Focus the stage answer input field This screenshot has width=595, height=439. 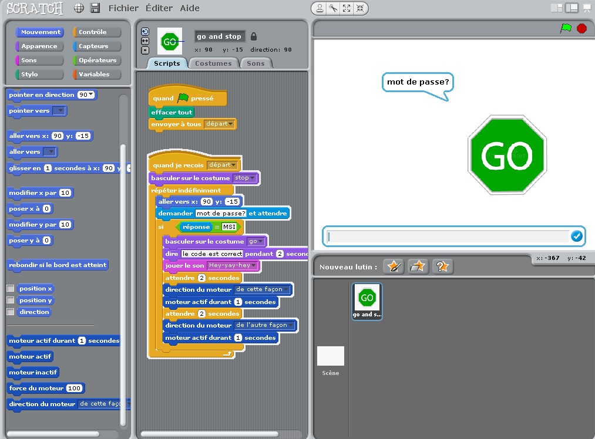(448, 236)
